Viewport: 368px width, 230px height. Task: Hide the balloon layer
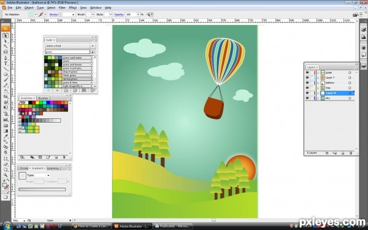[x=307, y=83]
